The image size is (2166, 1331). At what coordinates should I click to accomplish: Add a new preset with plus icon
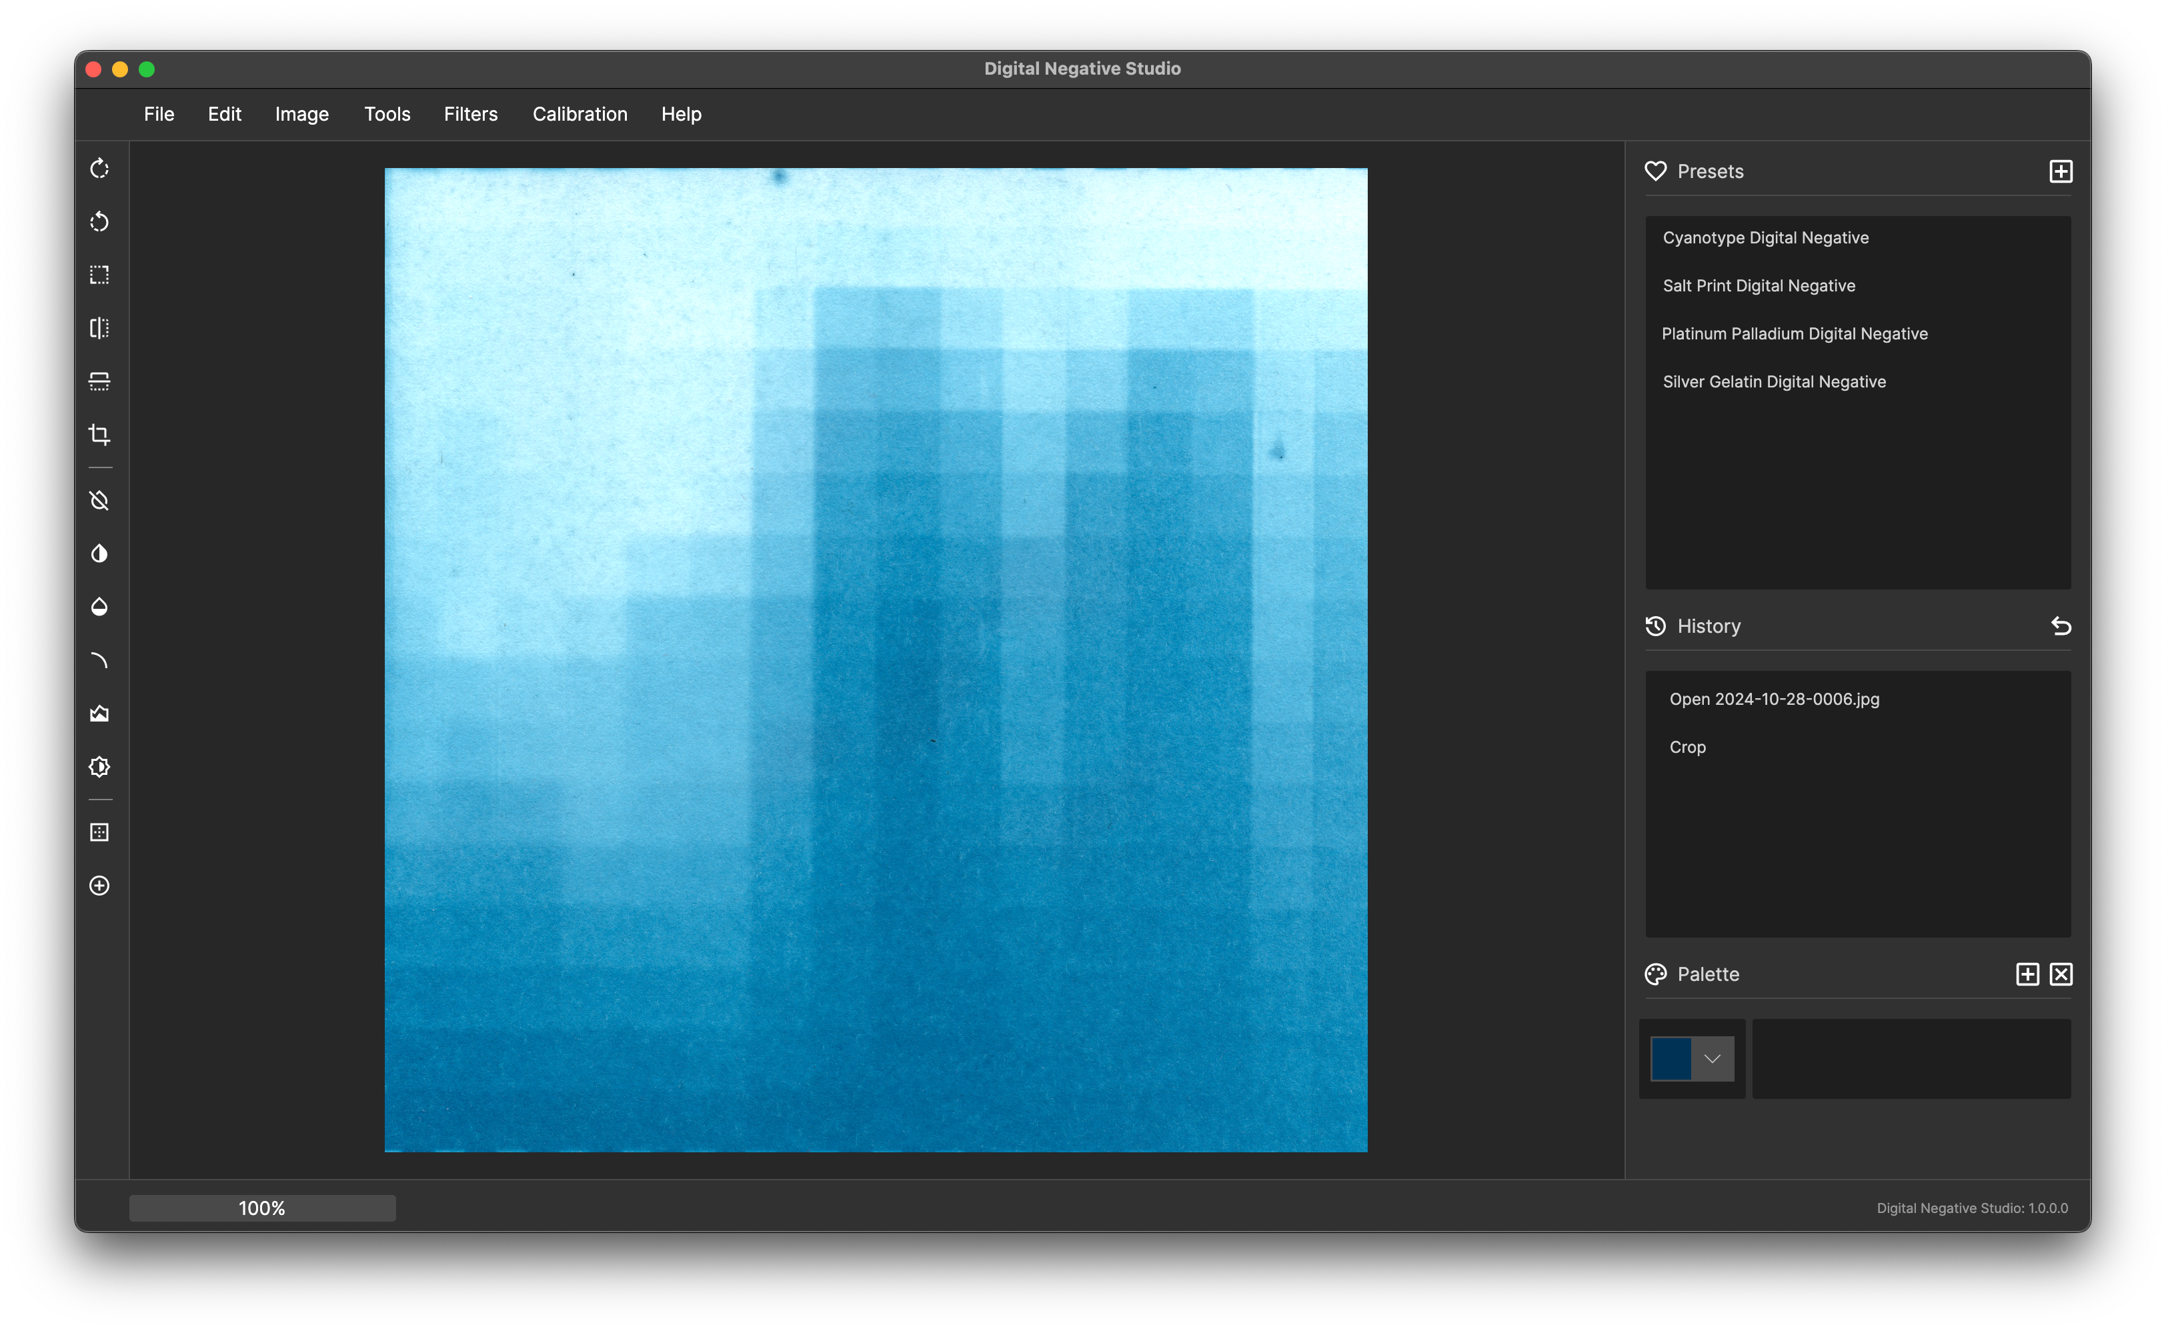[2061, 171]
